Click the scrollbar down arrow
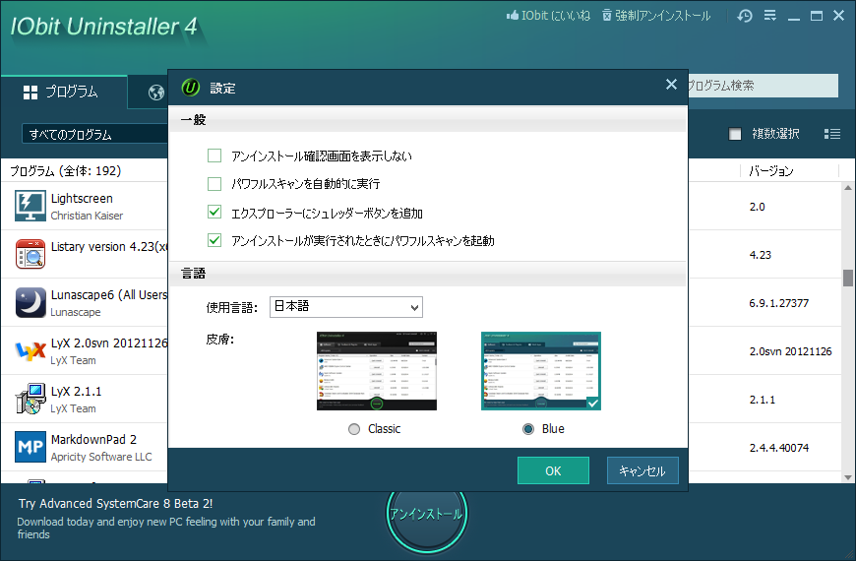The width and height of the screenshot is (856, 561). coord(847,477)
